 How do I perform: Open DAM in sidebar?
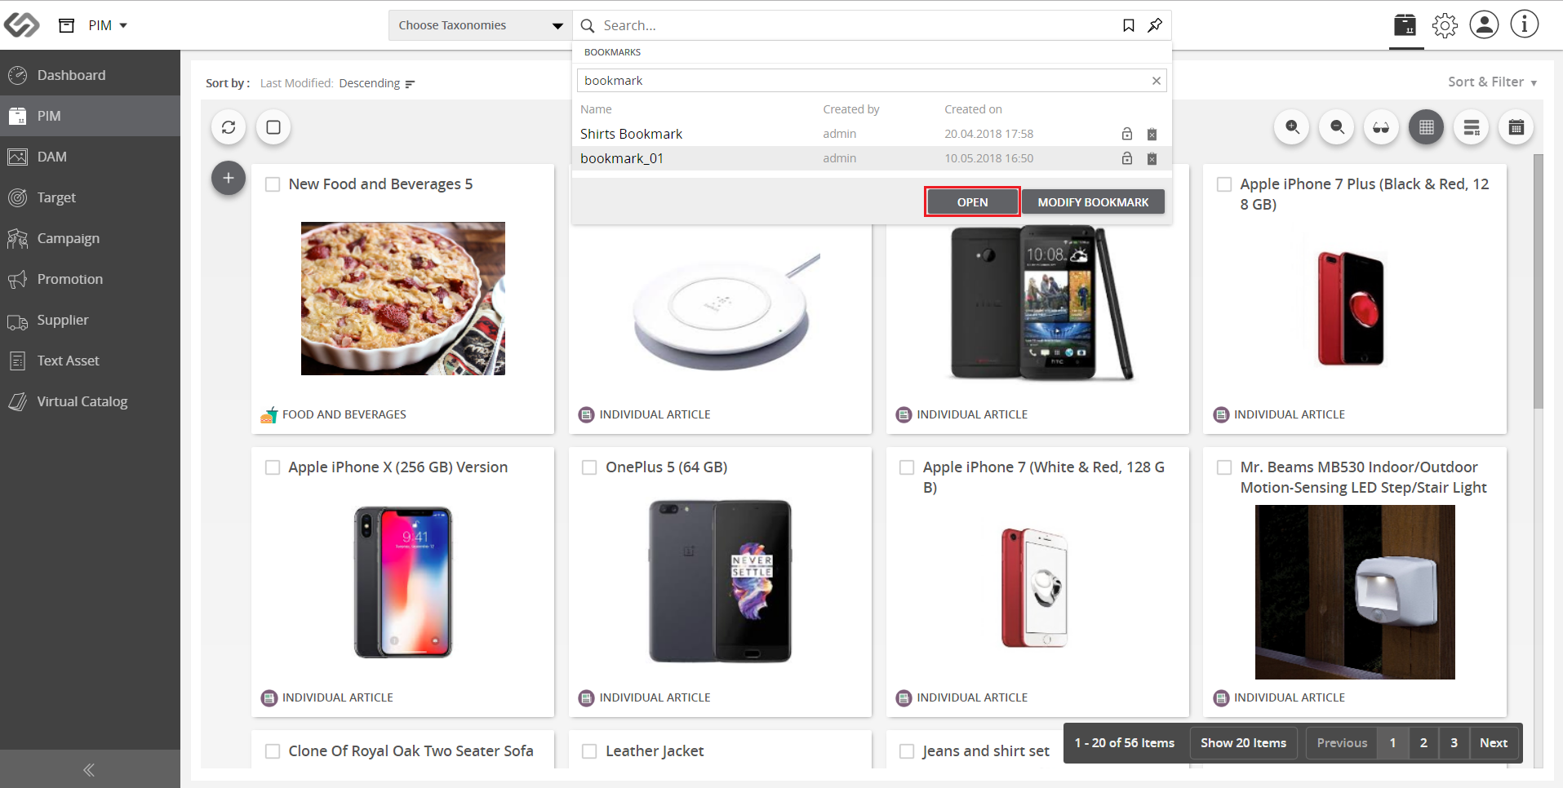pyautogui.click(x=90, y=157)
